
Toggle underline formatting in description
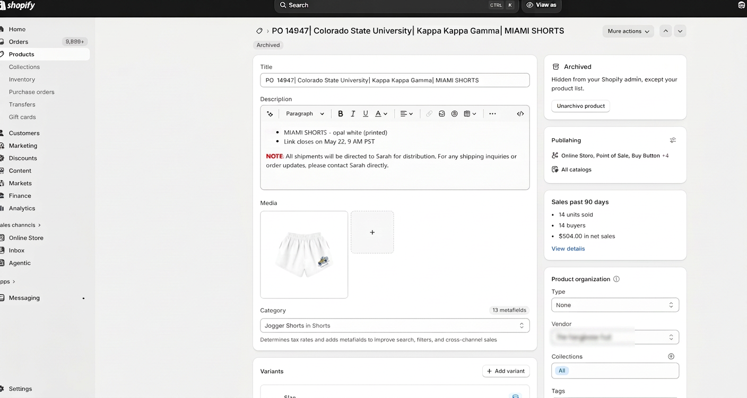[x=366, y=114]
